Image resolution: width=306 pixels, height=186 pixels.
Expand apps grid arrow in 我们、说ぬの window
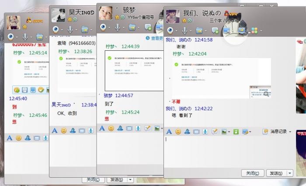pos(261,31)
